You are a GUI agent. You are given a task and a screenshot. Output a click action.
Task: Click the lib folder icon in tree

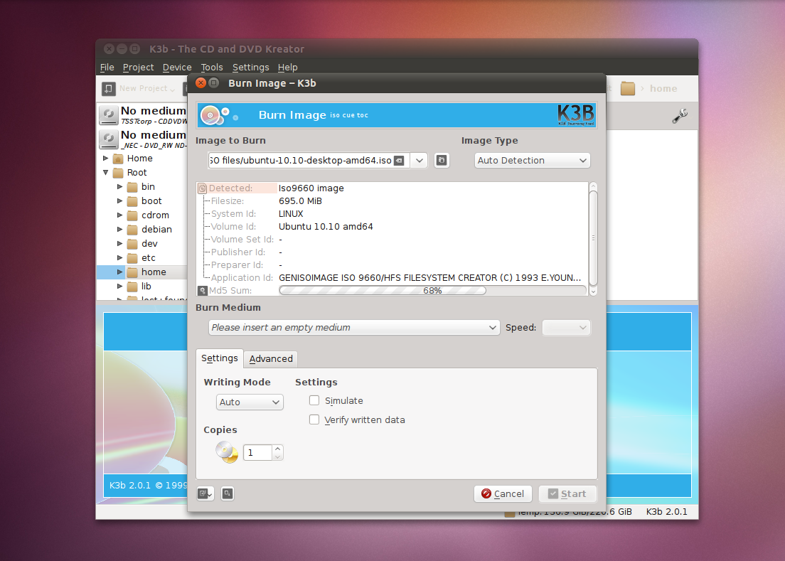pyautogui.click(x=132, y=287)
